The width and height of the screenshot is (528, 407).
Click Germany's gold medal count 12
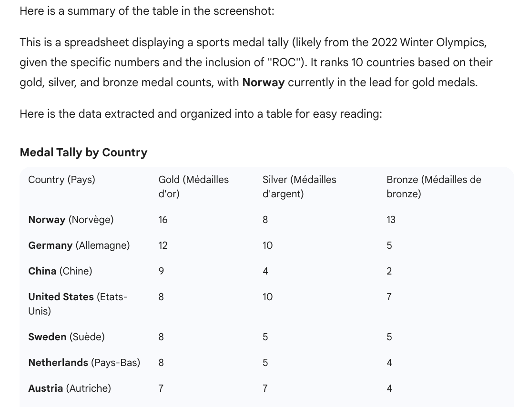163,245
